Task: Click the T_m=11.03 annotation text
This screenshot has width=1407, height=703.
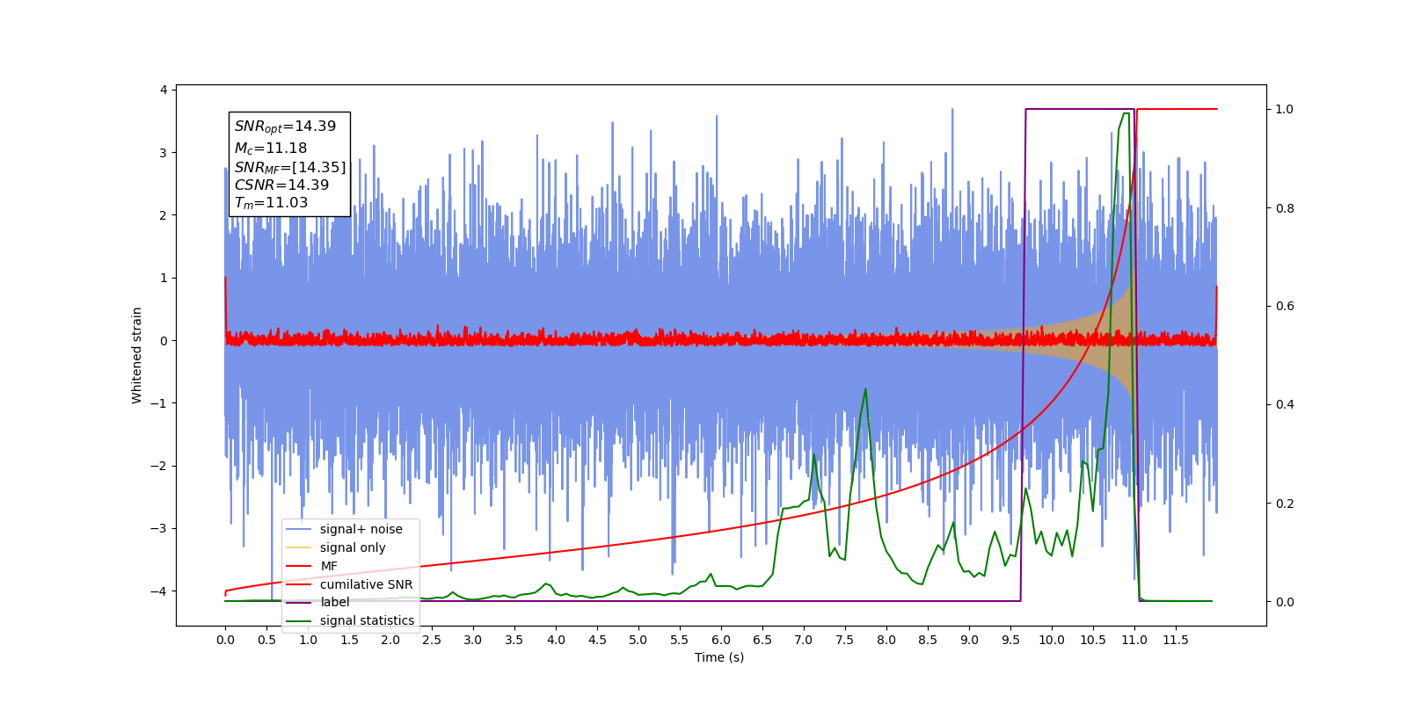Action: point(271,203)
